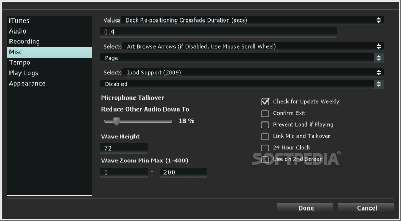Enable Prevent Load if Playing
The height and width of the screenshot is (221, 401).
click(265, 125)
